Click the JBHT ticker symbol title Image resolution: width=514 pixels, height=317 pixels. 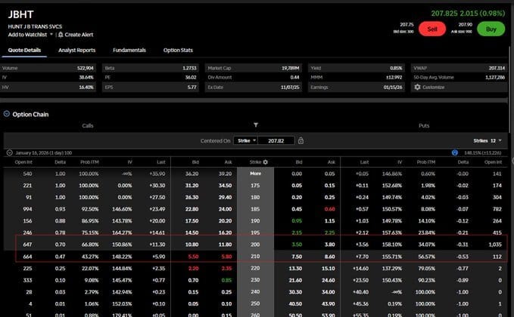pyautogui.click(x=20, y=14)
